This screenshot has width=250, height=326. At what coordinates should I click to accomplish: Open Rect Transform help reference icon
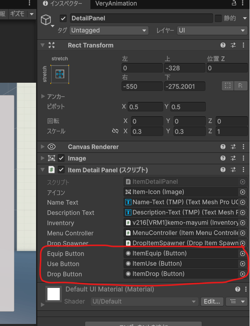(223, 45)
